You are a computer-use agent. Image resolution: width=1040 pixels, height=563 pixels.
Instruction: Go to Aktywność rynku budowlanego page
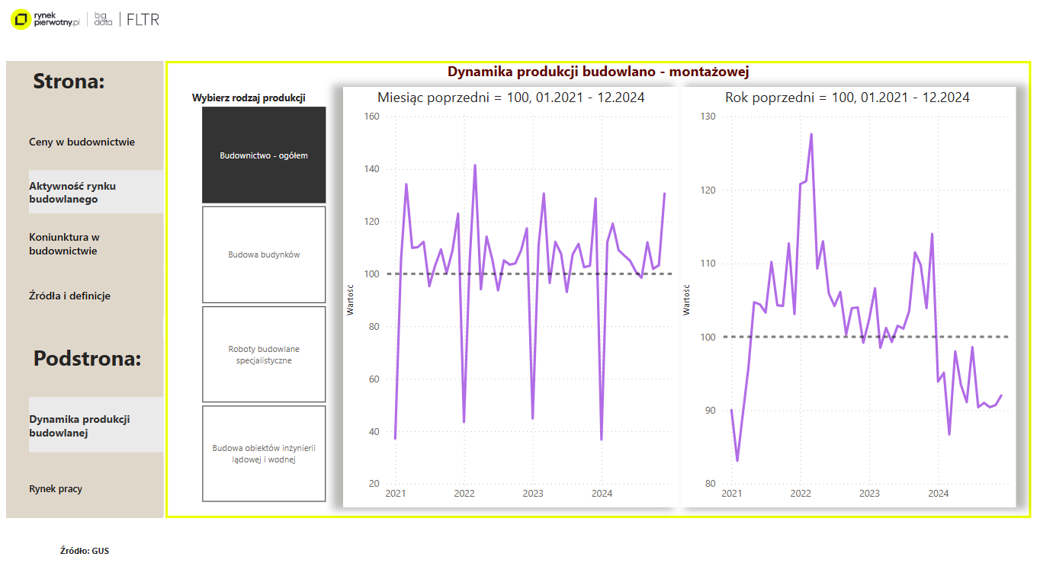coord(72,192)
